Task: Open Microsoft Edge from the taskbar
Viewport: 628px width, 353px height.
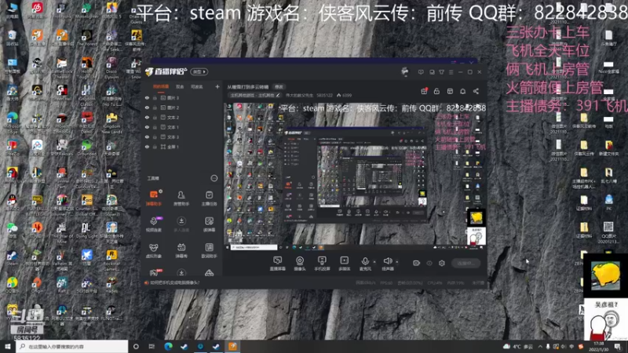Action: pos(168,347)
